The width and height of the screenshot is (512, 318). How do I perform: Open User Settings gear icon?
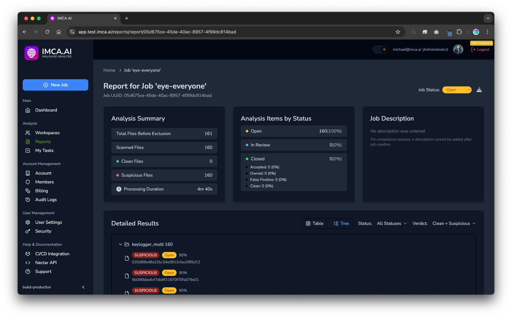point(28,222)
